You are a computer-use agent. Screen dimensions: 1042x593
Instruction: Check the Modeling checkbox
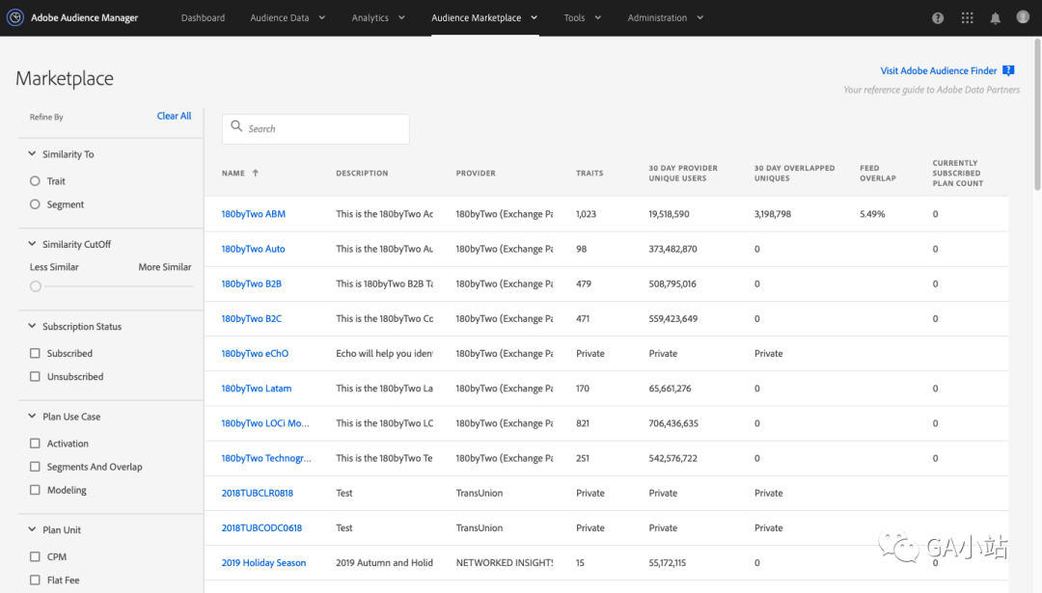35,490
